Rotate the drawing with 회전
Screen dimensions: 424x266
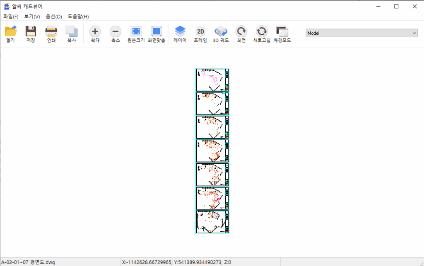(x=241, y=34)
